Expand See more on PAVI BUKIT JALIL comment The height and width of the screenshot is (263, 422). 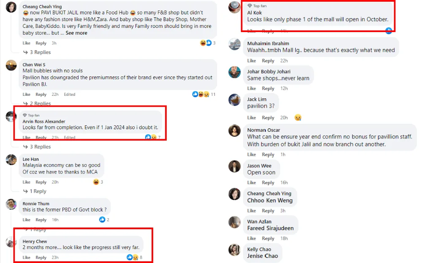76,33
